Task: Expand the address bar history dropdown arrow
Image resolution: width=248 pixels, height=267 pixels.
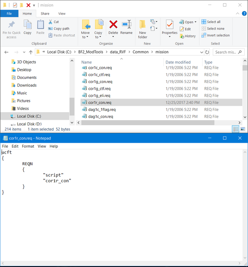Action: (202, 52)
